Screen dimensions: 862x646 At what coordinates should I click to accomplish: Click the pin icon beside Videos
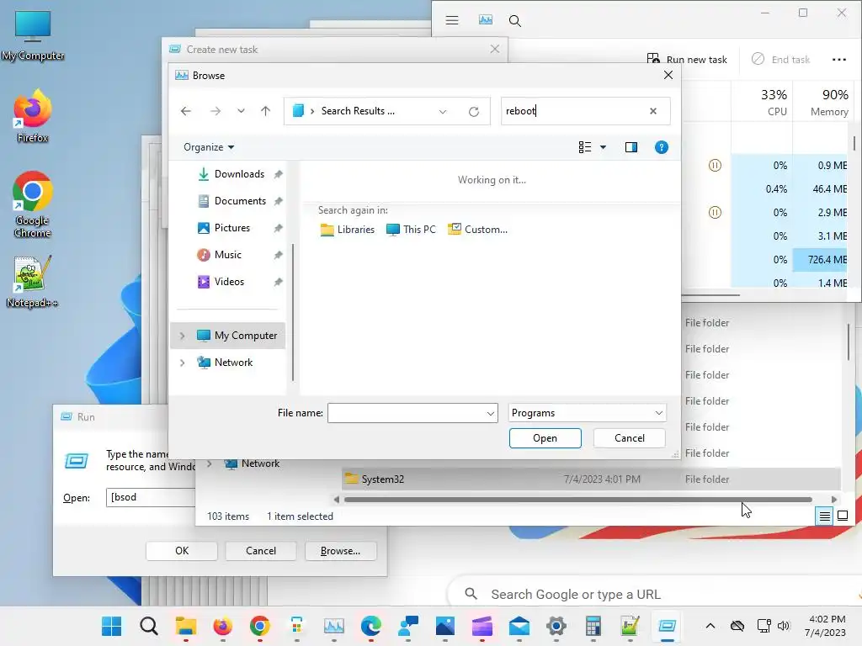(x=278, y=282)
